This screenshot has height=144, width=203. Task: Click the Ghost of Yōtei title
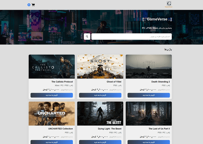tap(114, 82)
